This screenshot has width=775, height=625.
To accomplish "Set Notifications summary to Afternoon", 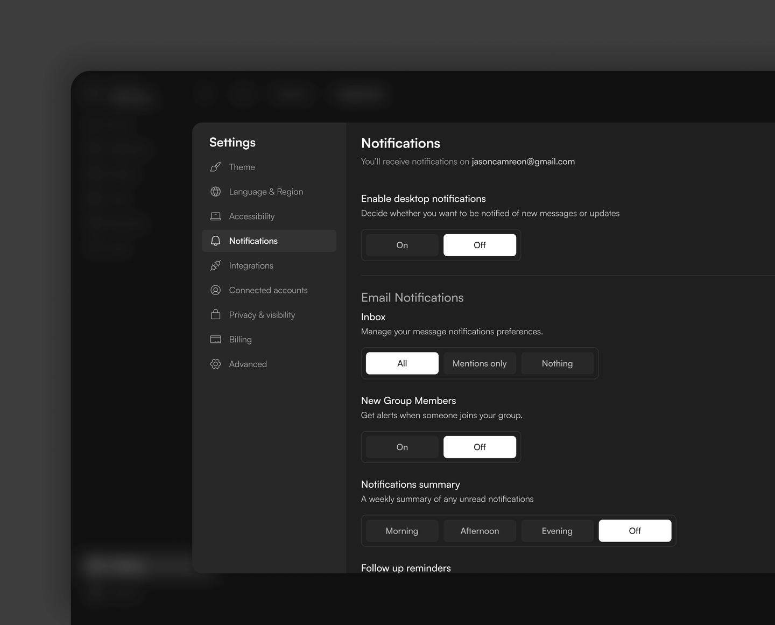I will [480, 531].
